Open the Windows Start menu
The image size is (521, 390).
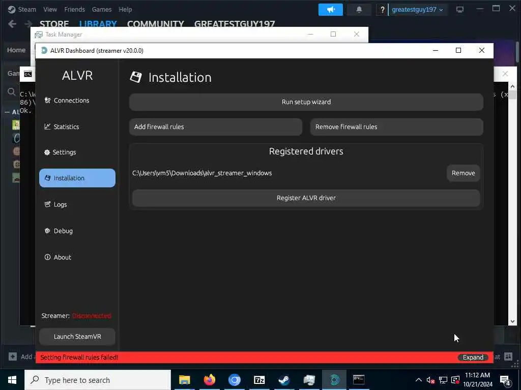(x=12, y=380)
